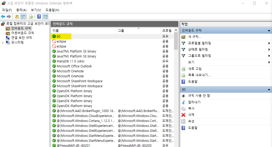Image resolution: width=272 pixels, height=147 pixels.
Task: Expand the 모니터링 tree node
Action: [3, 43]
